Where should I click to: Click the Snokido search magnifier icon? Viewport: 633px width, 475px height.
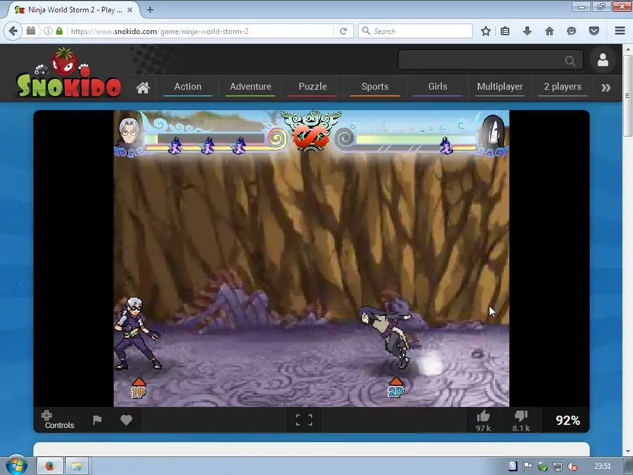click(x=570, y=61)
